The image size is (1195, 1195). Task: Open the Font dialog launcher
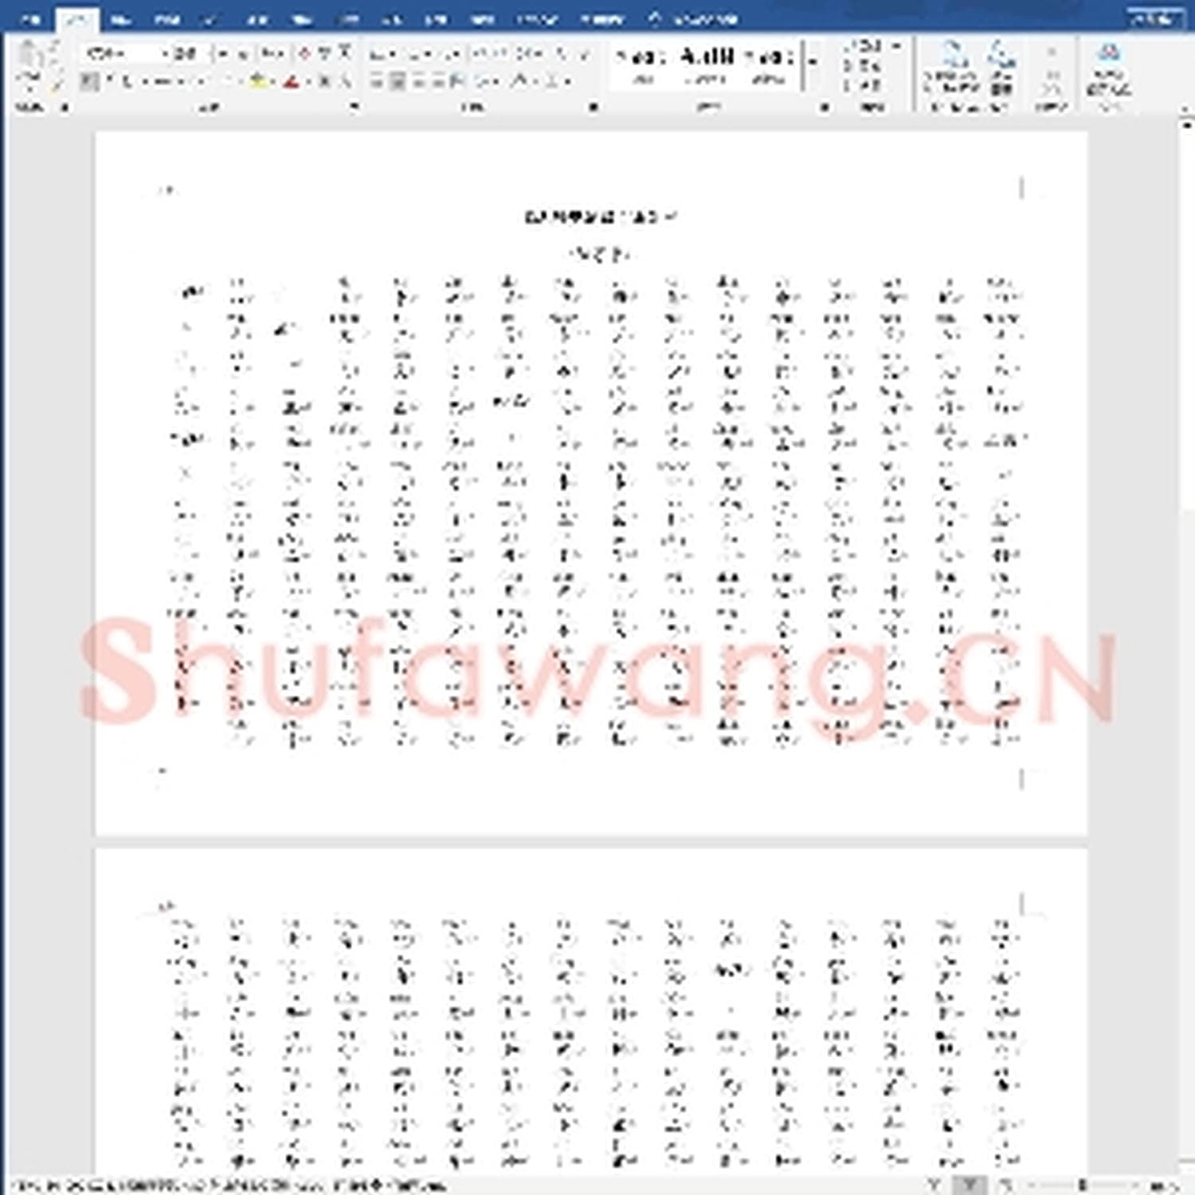click(354, 107)
